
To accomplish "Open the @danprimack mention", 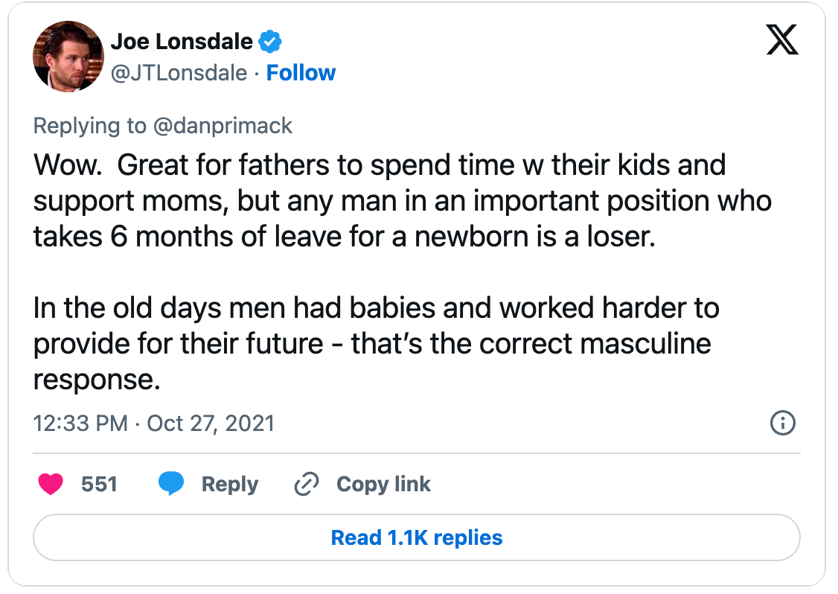I will tap(223, 126).
